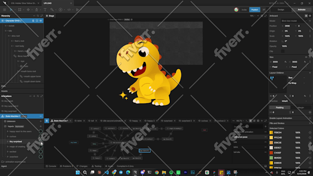Add a Layout Children item
The width and height of the screenshot is (313, 176).
pos(310,73)
